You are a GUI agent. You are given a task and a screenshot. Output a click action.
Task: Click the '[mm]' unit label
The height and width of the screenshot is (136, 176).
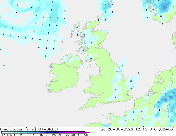pos(31,129)
